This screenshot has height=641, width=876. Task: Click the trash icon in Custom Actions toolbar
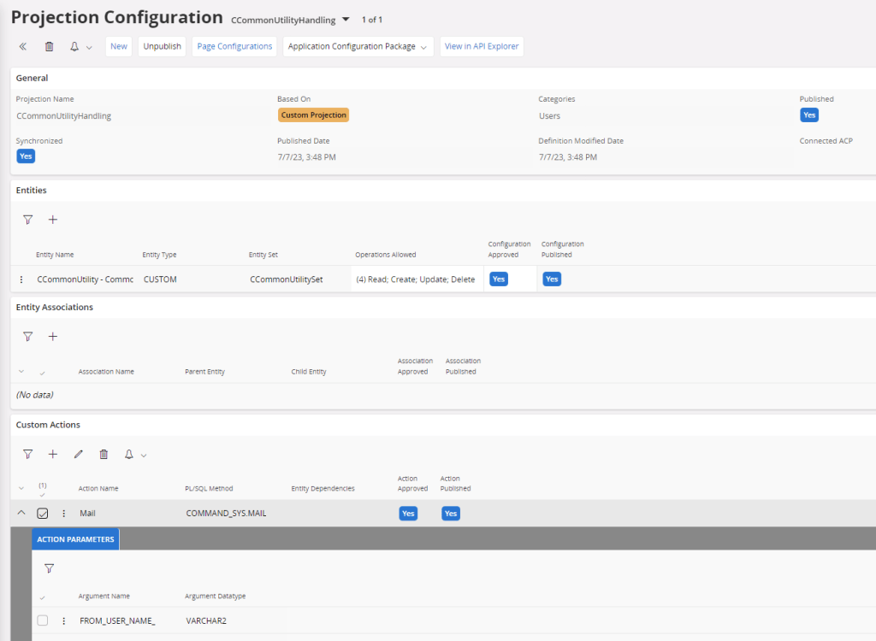104,455
